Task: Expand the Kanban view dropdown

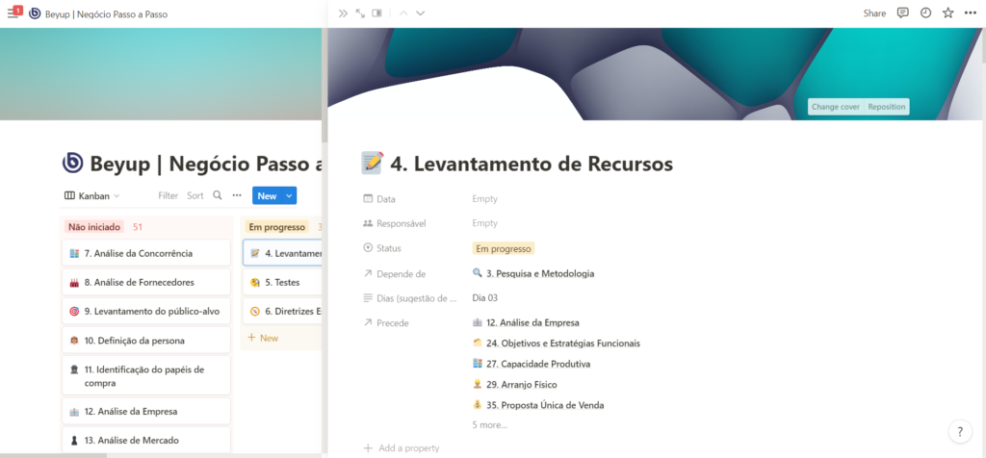Action: (92, 195)
